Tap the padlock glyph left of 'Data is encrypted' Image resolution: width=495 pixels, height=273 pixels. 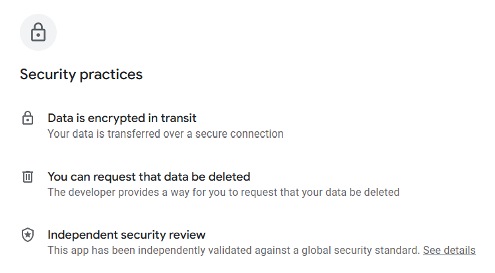pos(28,119)
